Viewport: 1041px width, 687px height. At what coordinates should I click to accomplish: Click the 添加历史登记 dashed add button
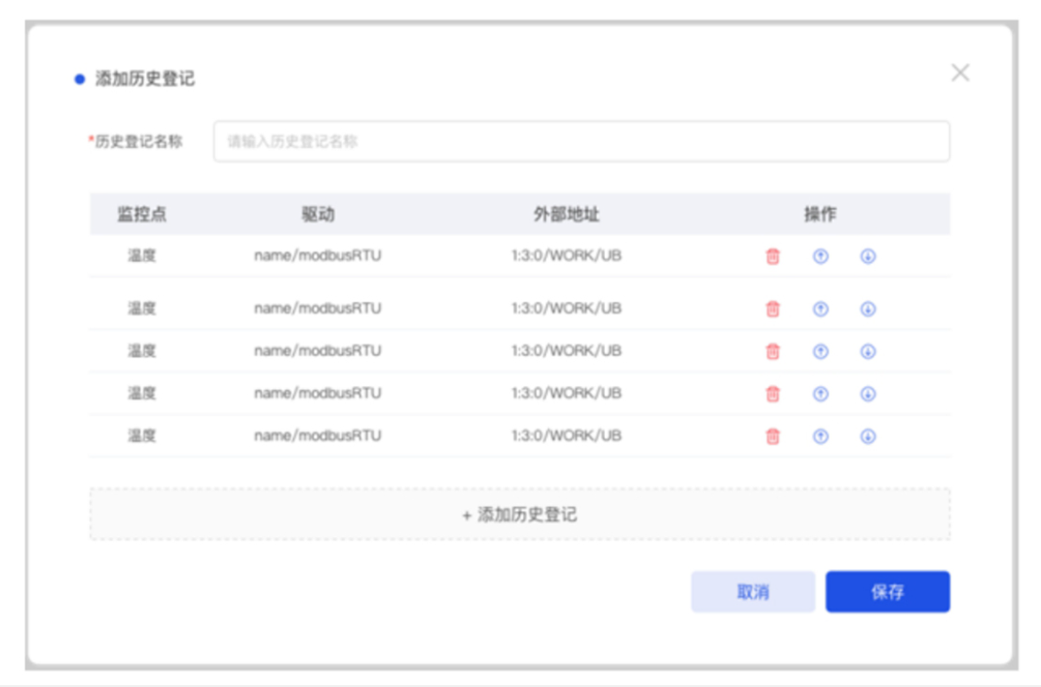(518, 514)
